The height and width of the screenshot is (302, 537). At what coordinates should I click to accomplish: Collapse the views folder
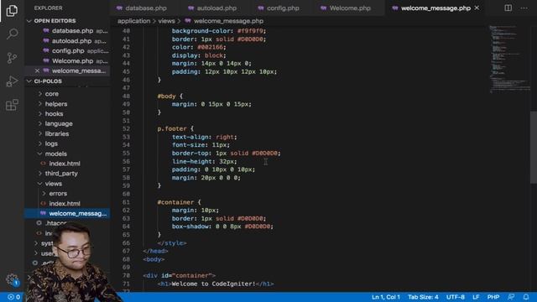pyautogui.click(x=54, y=184)
